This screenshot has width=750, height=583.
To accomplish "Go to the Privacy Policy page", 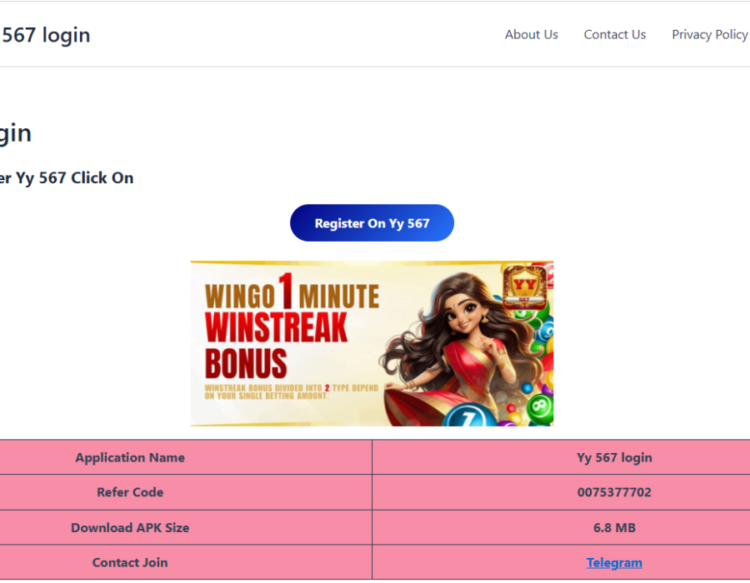I will click(x=710, y=35).
